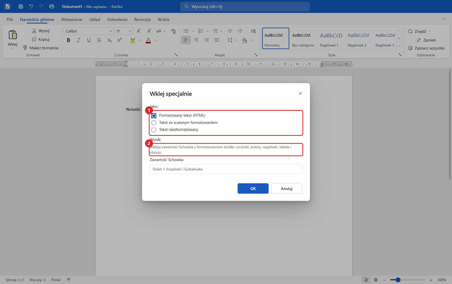Open the font size dropdown showing 11
The height and width of the screenshot is (284, 452).
coord(130,31)
